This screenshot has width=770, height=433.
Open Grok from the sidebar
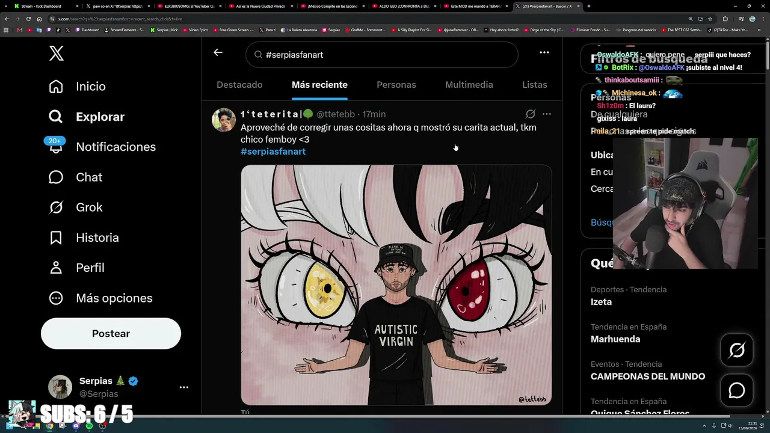pyautogui.click(x=75, y=207)
